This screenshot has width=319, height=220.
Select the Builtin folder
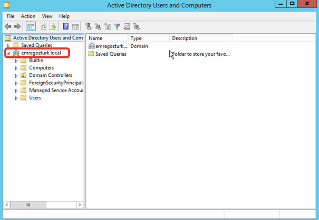[x=36, y=61]
